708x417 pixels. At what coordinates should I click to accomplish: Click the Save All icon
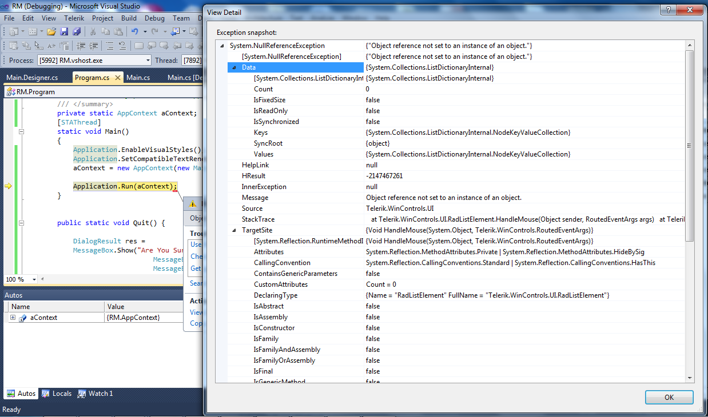76,31
